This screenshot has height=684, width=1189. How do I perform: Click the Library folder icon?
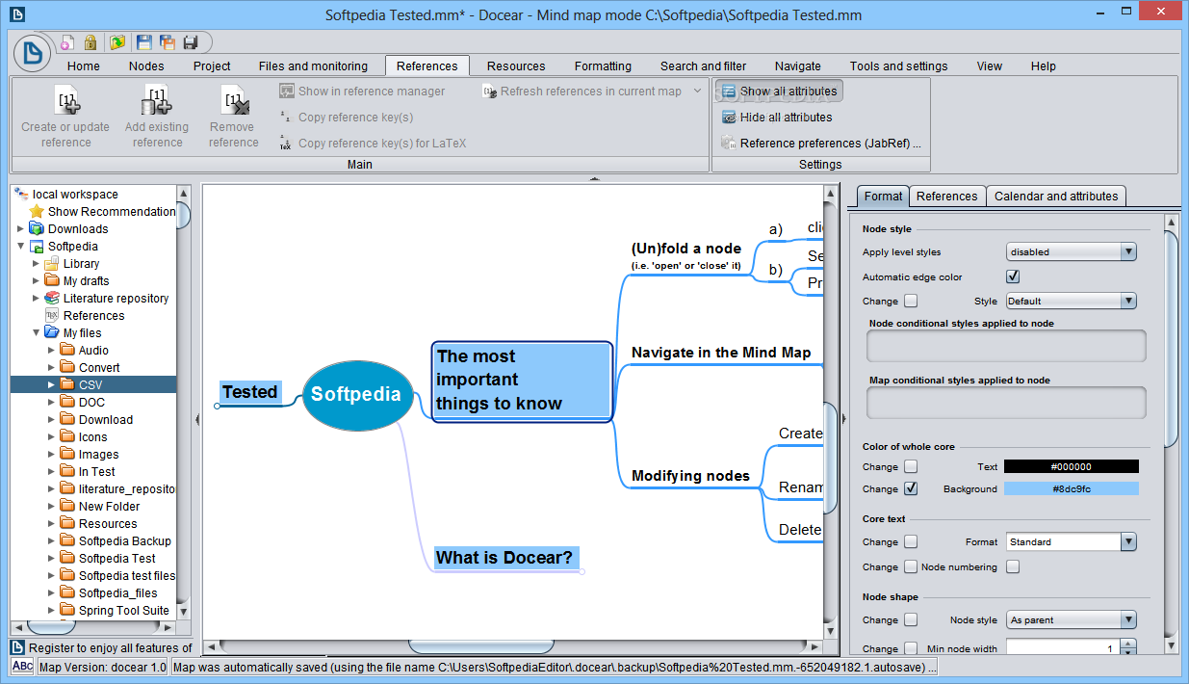point(52,264)
